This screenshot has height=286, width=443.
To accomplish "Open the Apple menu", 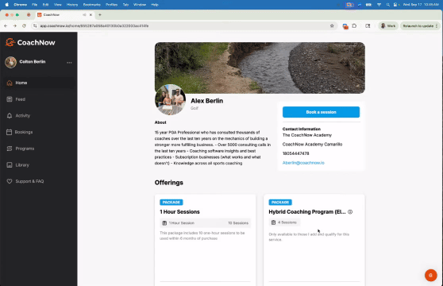I will point(7,5).
